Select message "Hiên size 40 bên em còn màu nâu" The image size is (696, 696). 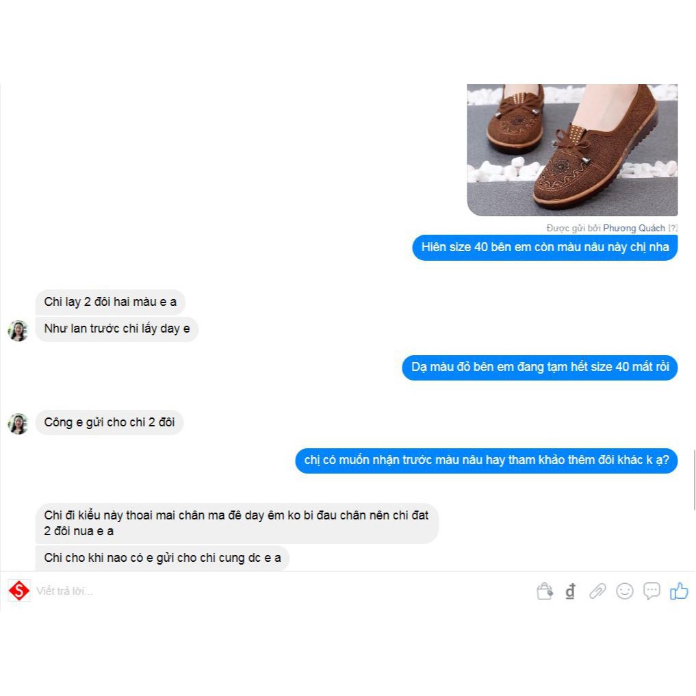pyautogui.click(x=545, y=248)
